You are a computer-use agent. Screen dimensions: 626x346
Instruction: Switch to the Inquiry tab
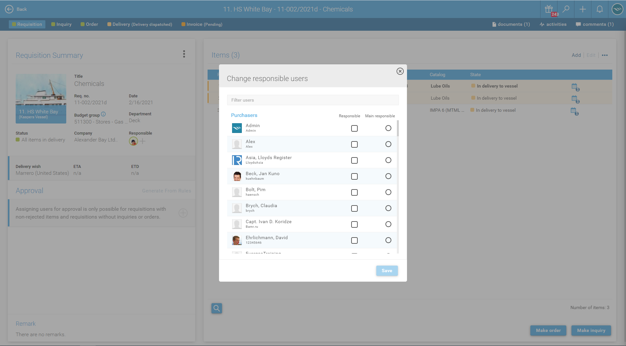(61, 24)
